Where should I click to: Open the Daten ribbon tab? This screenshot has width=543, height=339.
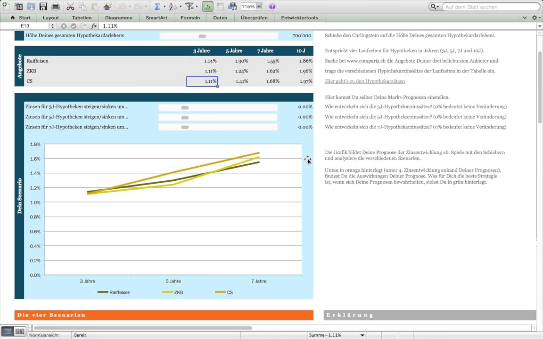coord(220,17)
